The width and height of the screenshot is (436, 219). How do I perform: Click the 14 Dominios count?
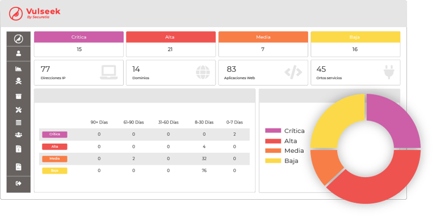point(136,69)
